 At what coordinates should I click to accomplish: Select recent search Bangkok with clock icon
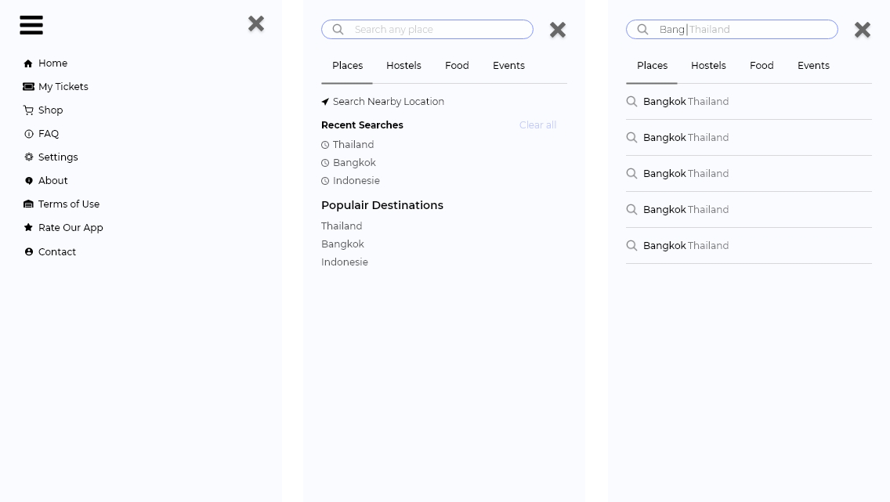(x=349, y=163)
